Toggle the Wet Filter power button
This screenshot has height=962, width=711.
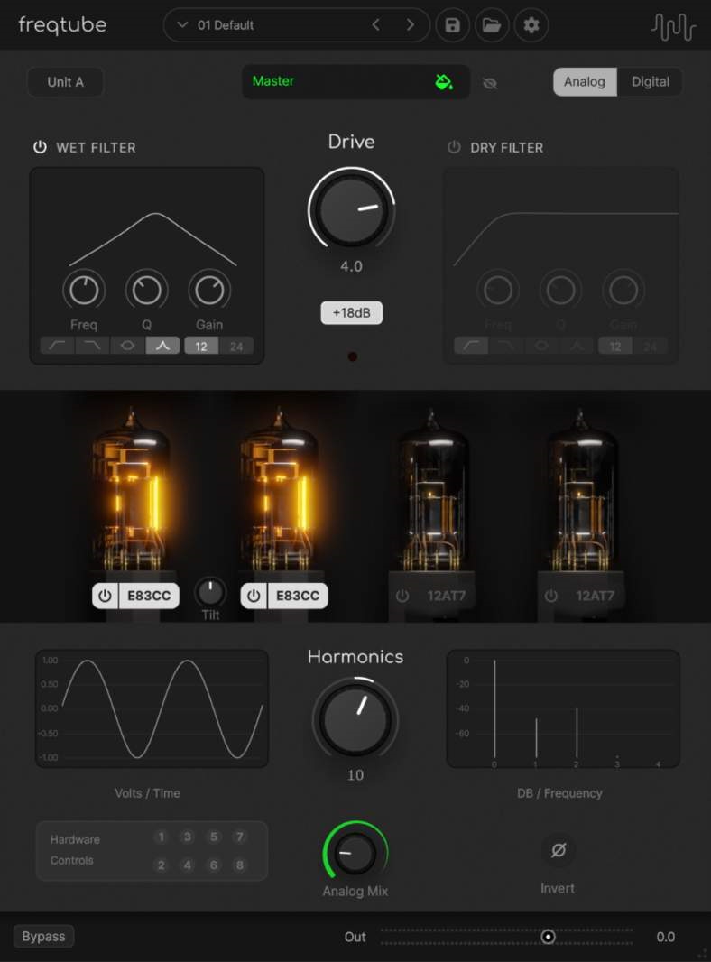click(40, 147)
